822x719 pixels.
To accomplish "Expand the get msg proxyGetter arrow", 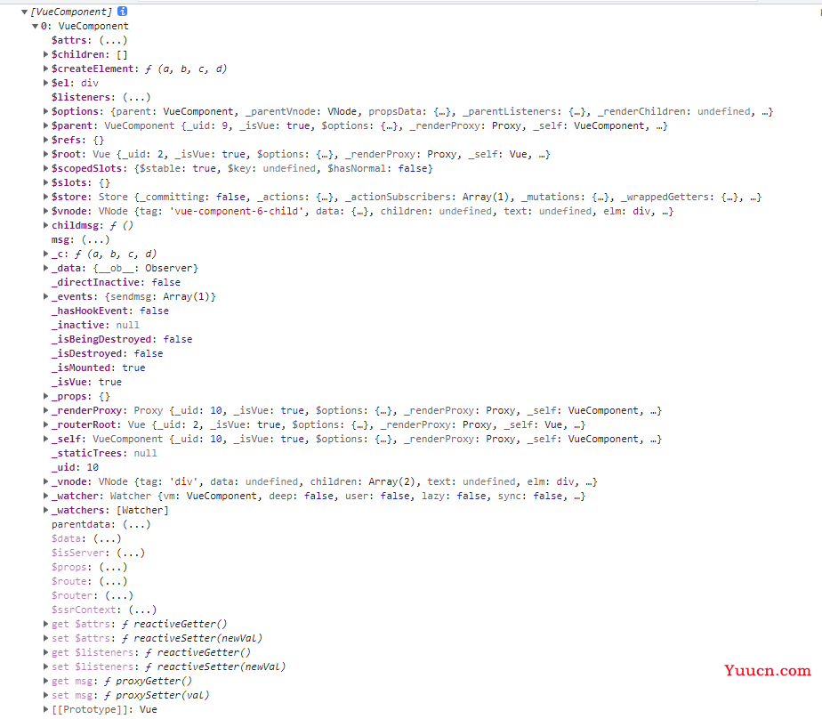I will point(45,680).
